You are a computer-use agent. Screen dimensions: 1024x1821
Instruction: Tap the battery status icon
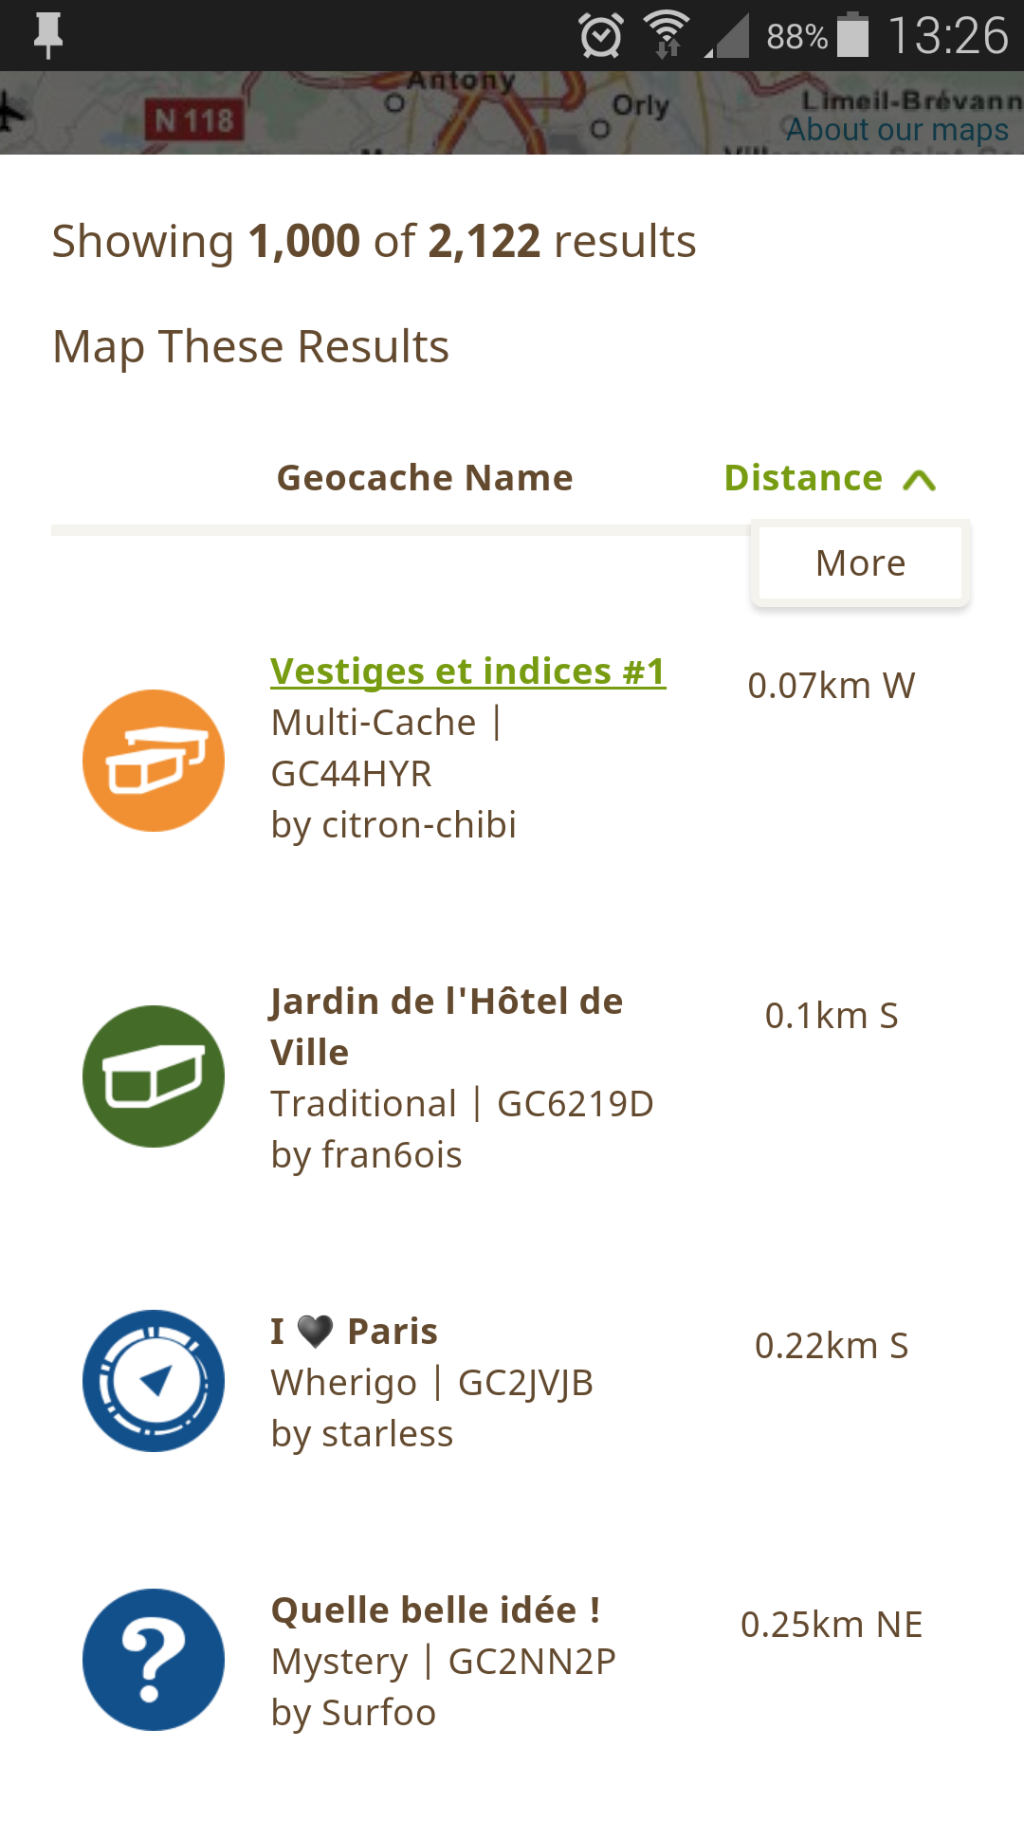pyautogui.click(x=852, y=36)
